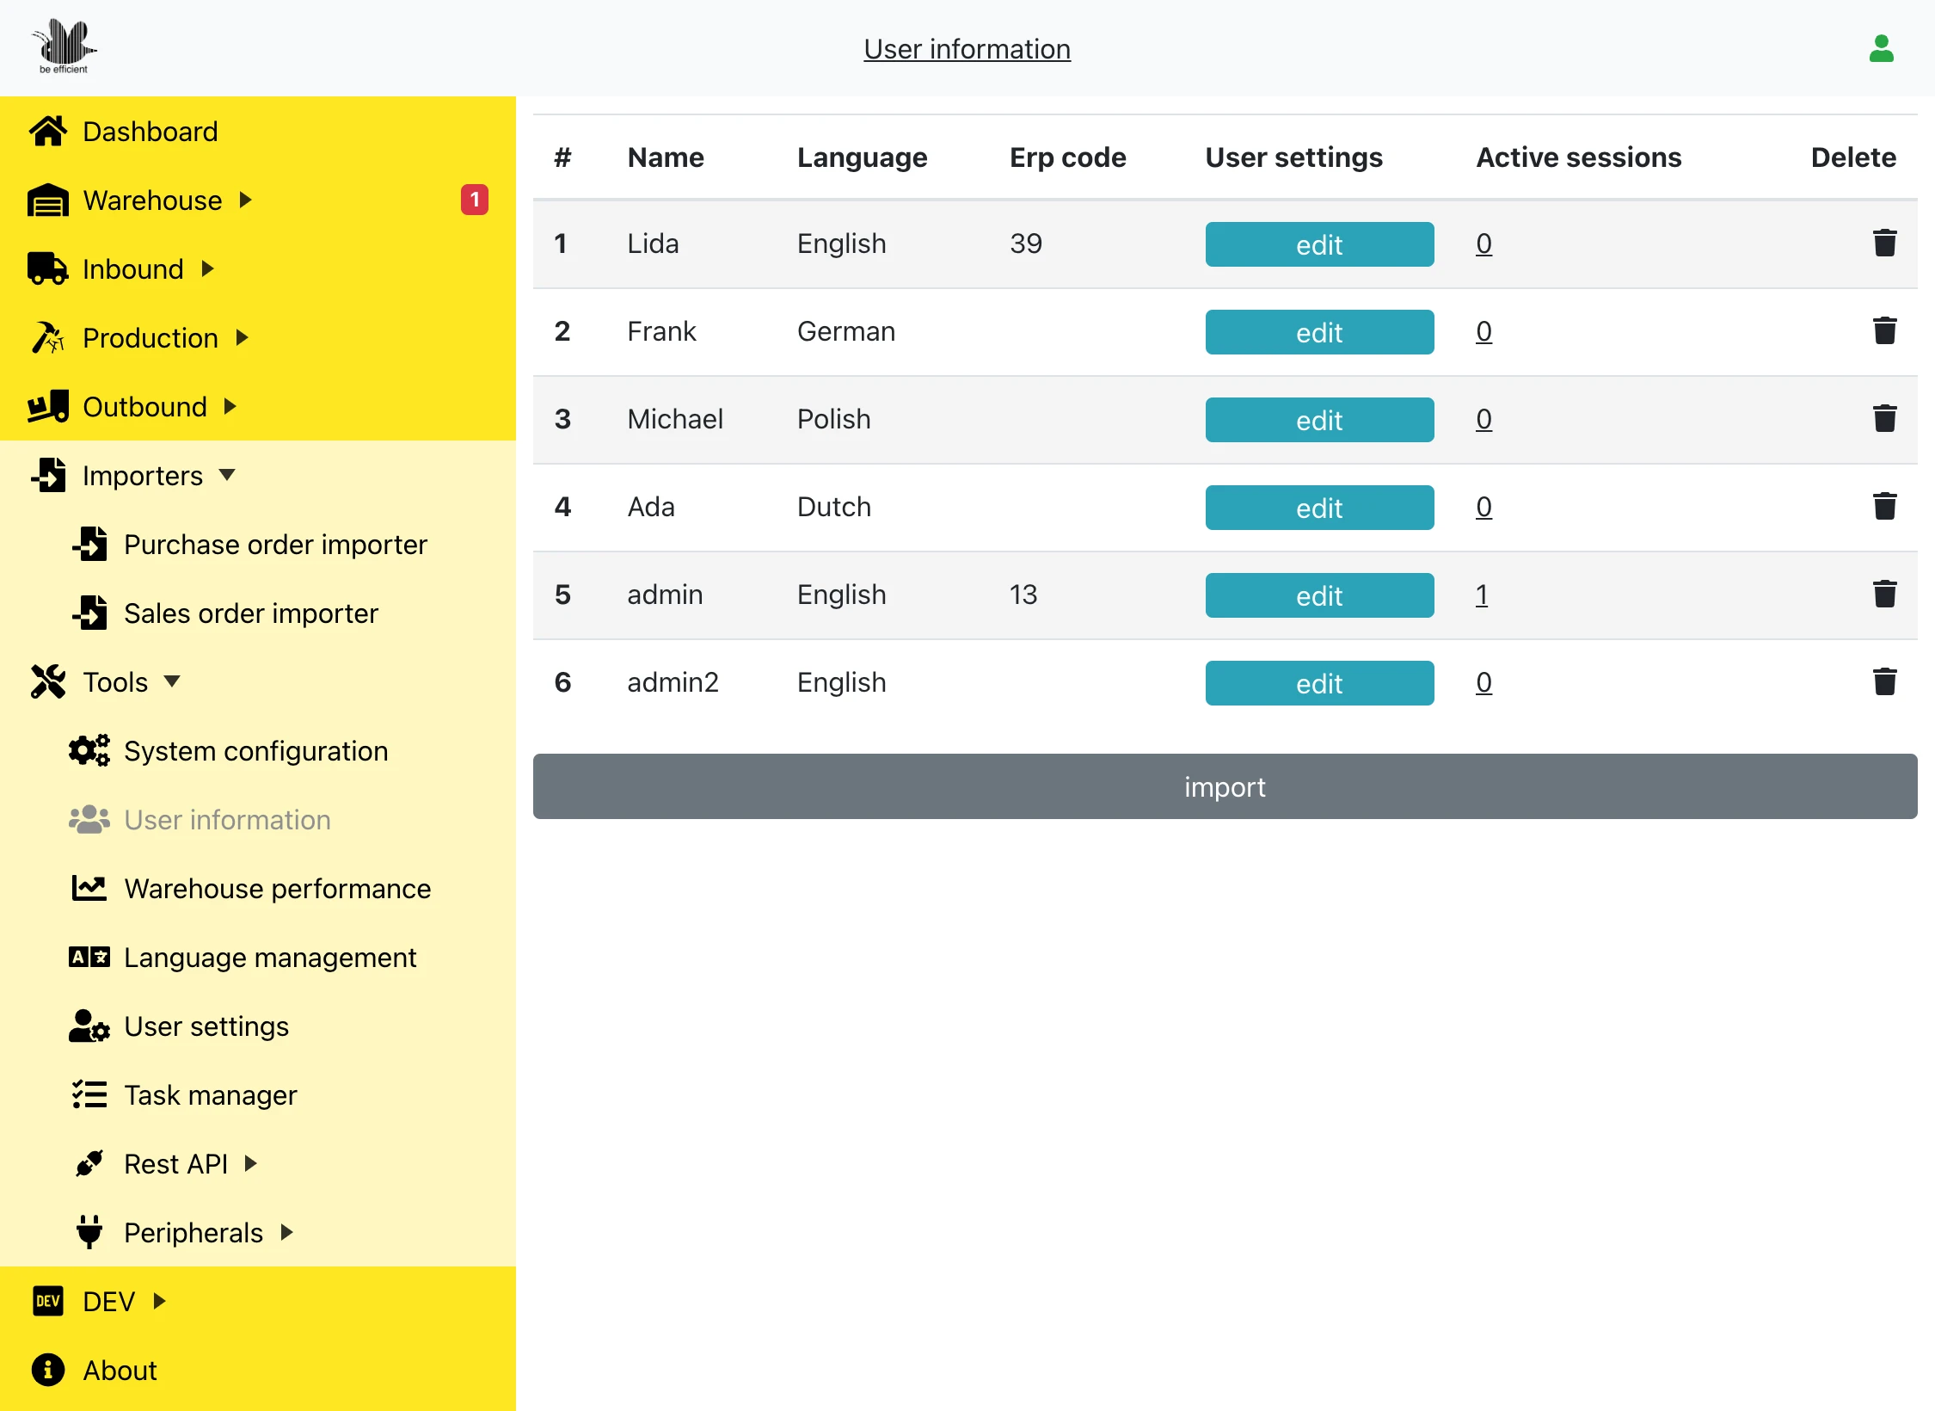Screen dimensions: 1935x1411
Task: Click the Importers file icon
Action: [48, 475]
